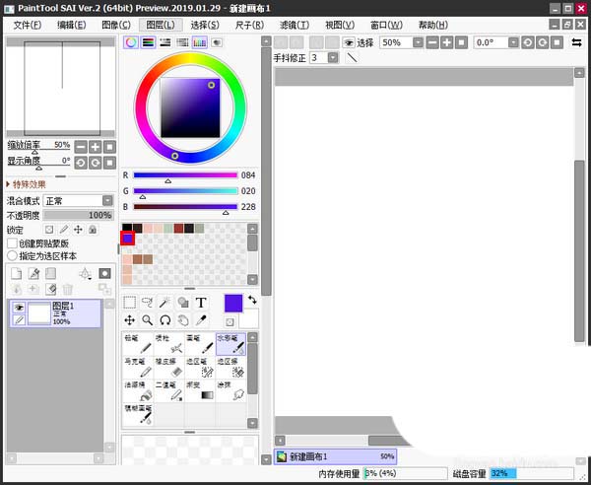
Task: Choose the 选区笔 selection pen
Action: pyautogui.click(x=200, y=368)
